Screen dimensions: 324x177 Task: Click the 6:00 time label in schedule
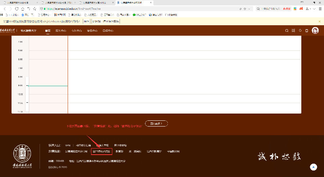click(x=20, y=59)
